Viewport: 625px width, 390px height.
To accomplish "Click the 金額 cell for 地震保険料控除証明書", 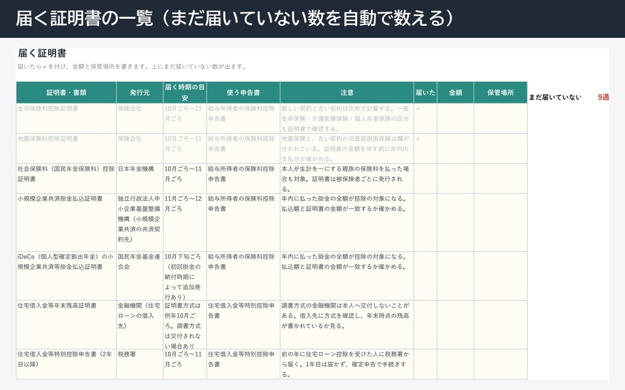I will (455, 148).
